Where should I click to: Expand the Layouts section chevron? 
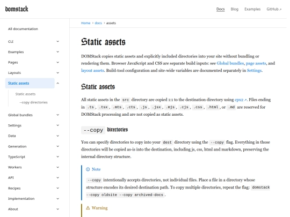coord(57,73)
